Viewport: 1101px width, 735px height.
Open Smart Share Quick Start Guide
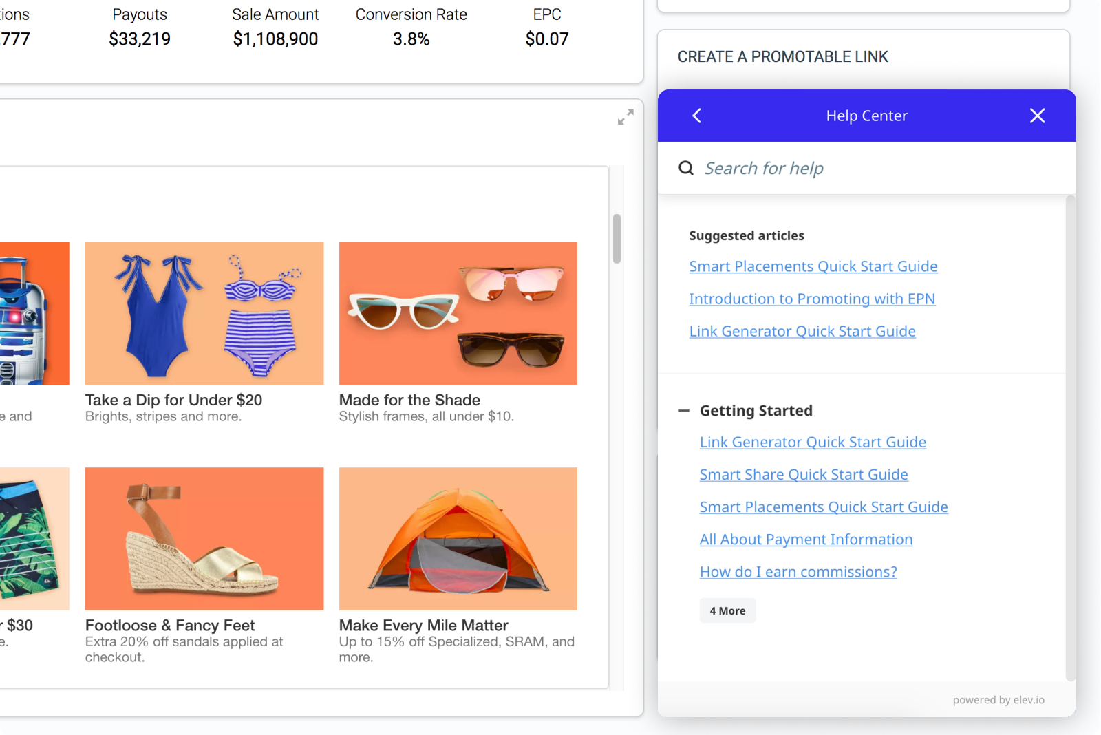[804, 474]
